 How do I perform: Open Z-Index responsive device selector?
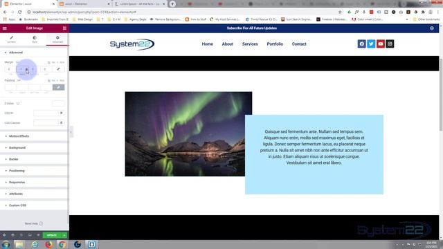(18, 104)
